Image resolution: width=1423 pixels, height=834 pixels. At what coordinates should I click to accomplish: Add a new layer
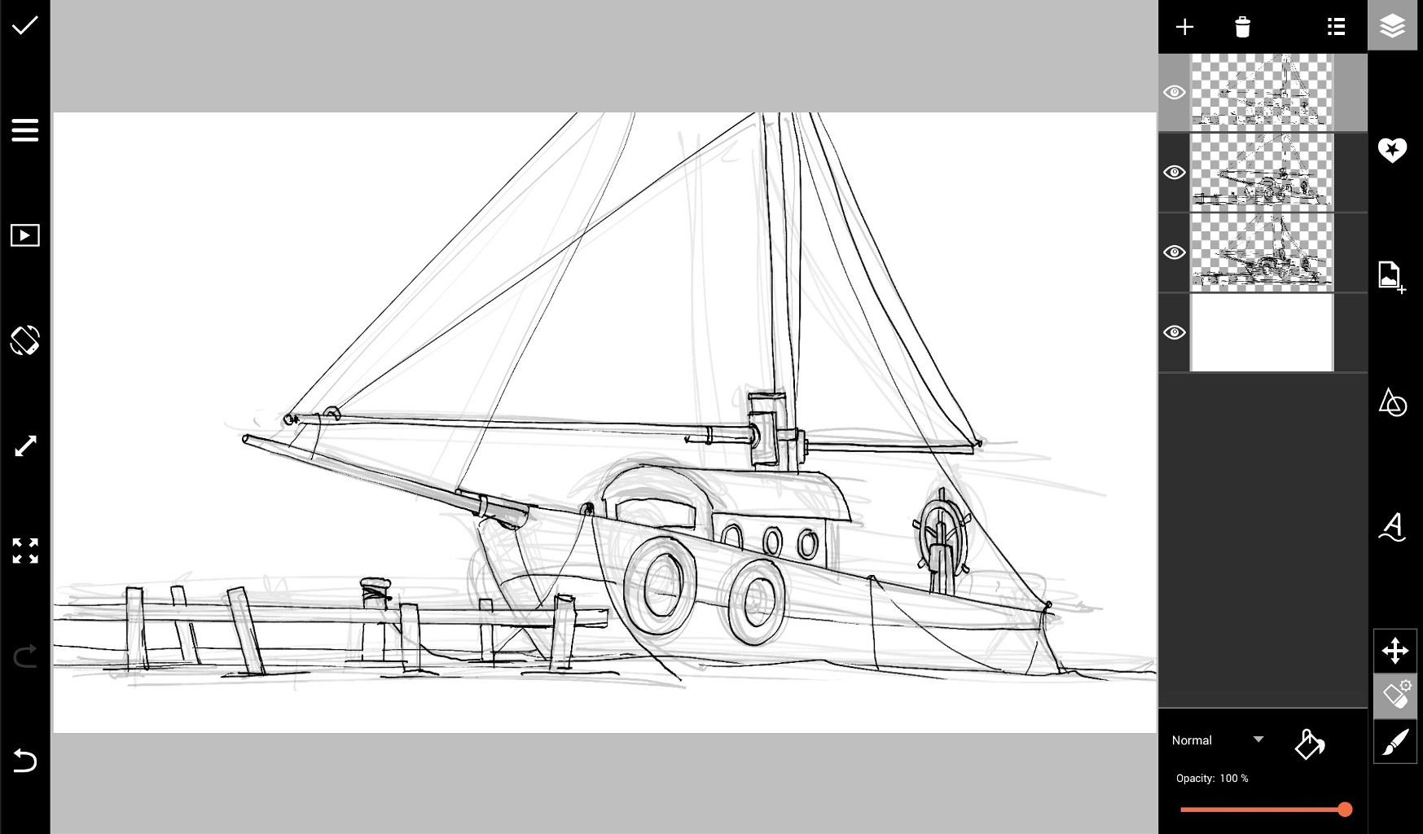click(x=1184, y=26)
